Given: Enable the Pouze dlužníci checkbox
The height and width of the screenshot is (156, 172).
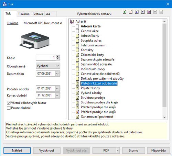Looking at the screenshot, I should [9, 108].
